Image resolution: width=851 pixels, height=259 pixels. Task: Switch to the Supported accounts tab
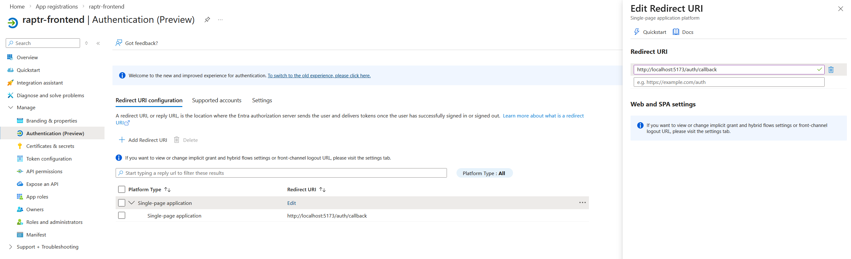[216, 100]
